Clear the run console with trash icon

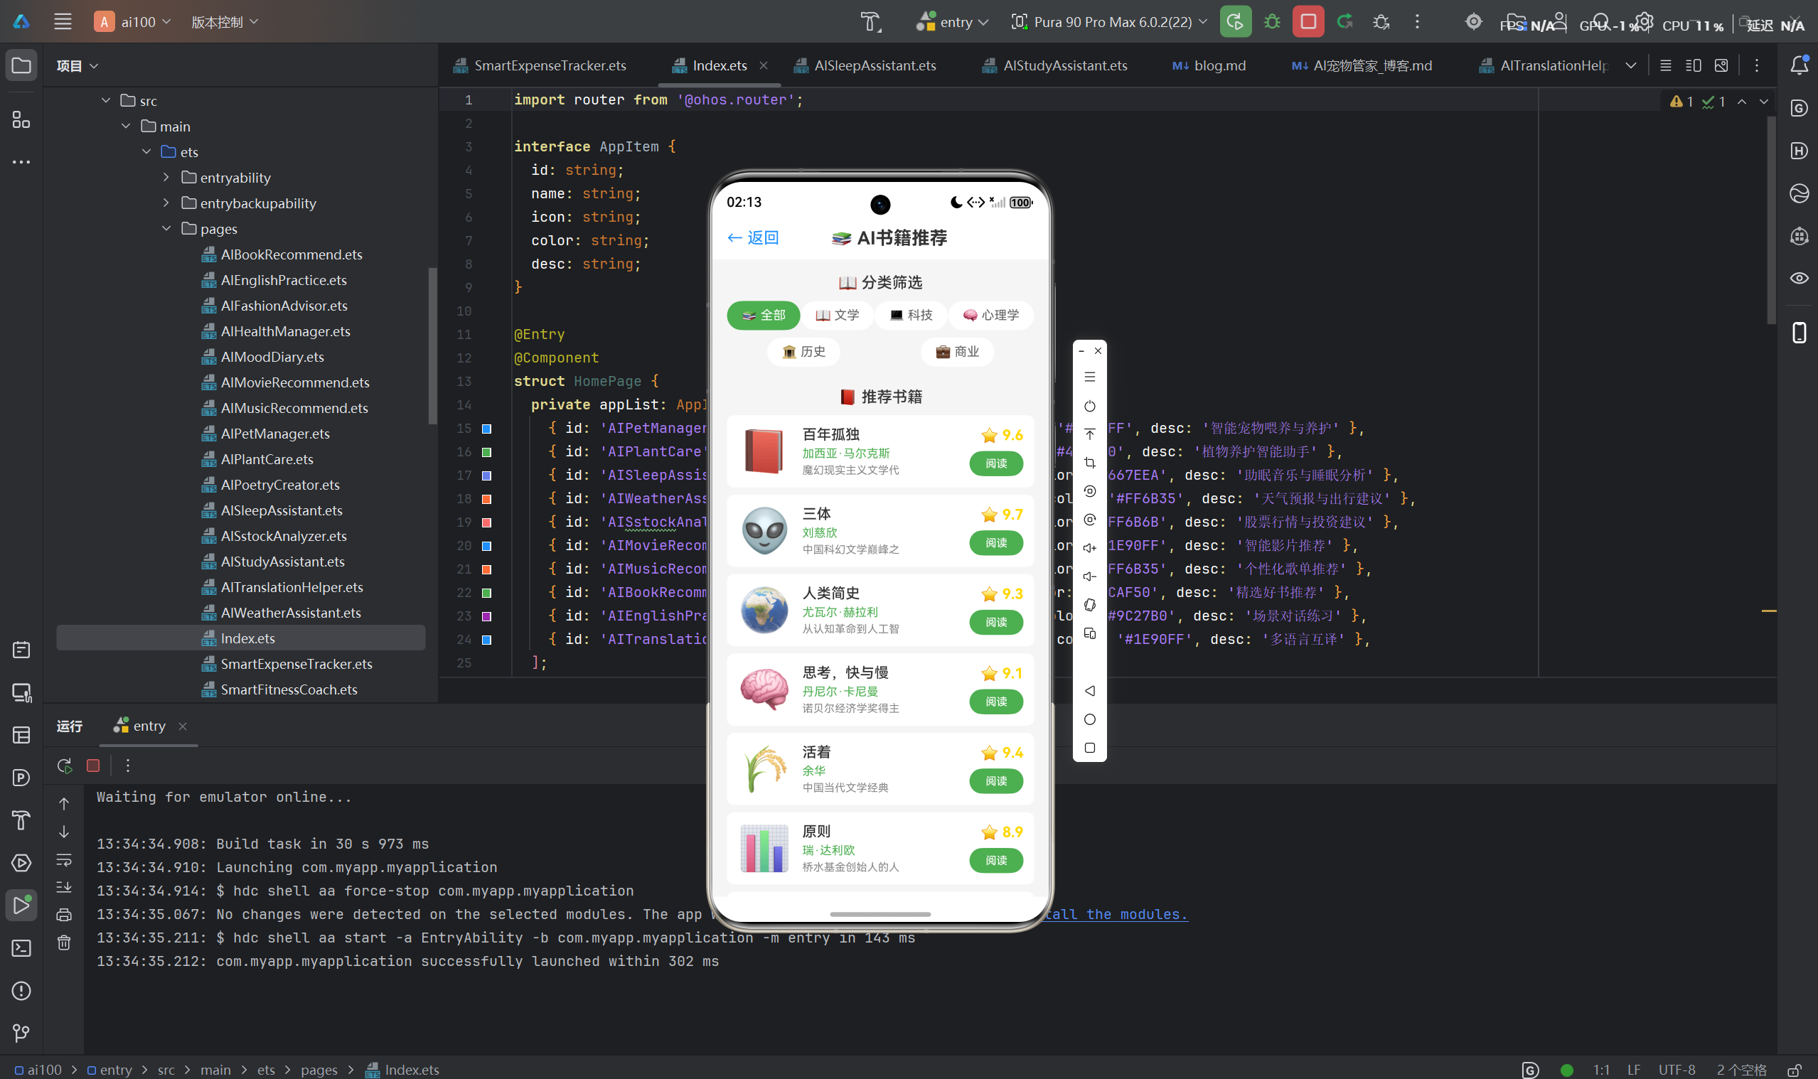point(64,943)
